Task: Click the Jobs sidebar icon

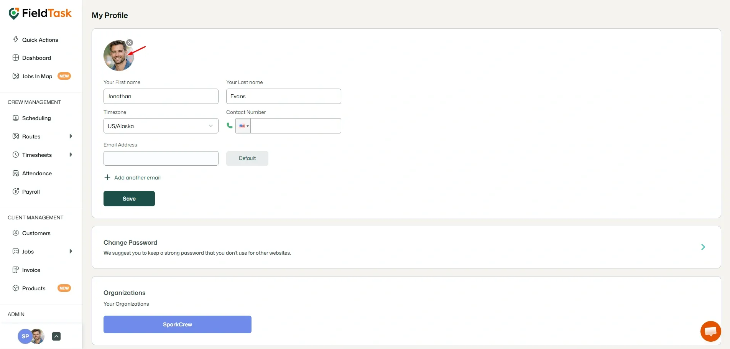Action: [16, 251]
